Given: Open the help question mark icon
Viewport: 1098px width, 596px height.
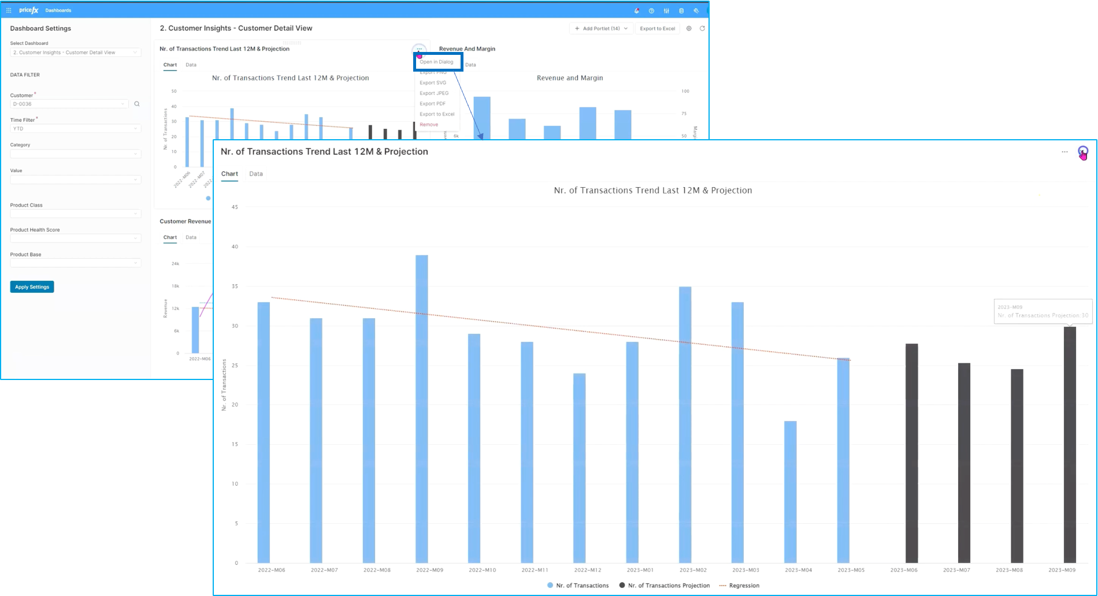Looking at the screenshot, I should pyautogui.click(x=651, y=10).
